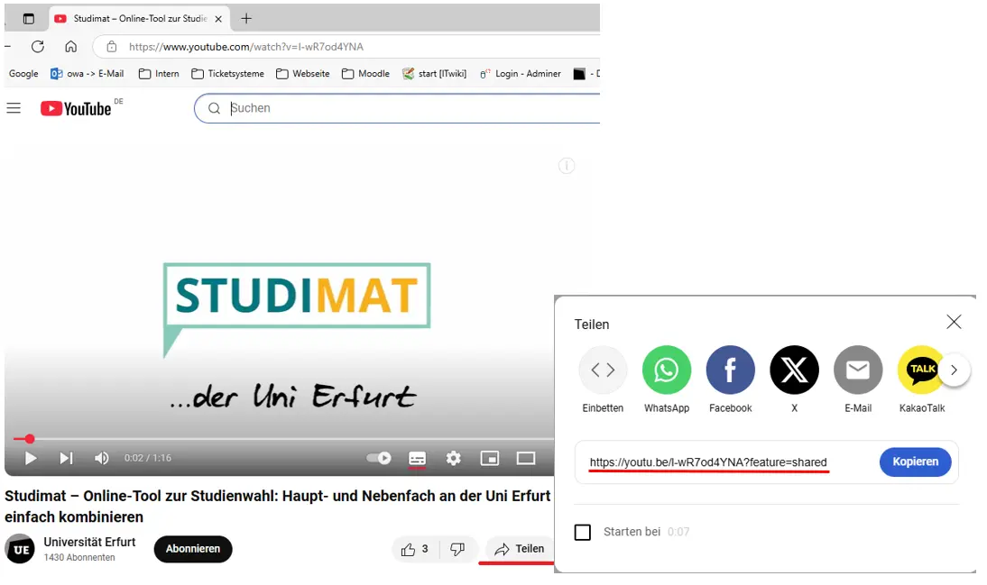Click the WhatsApp share icon
987x585 pixels.
point(666,370)
